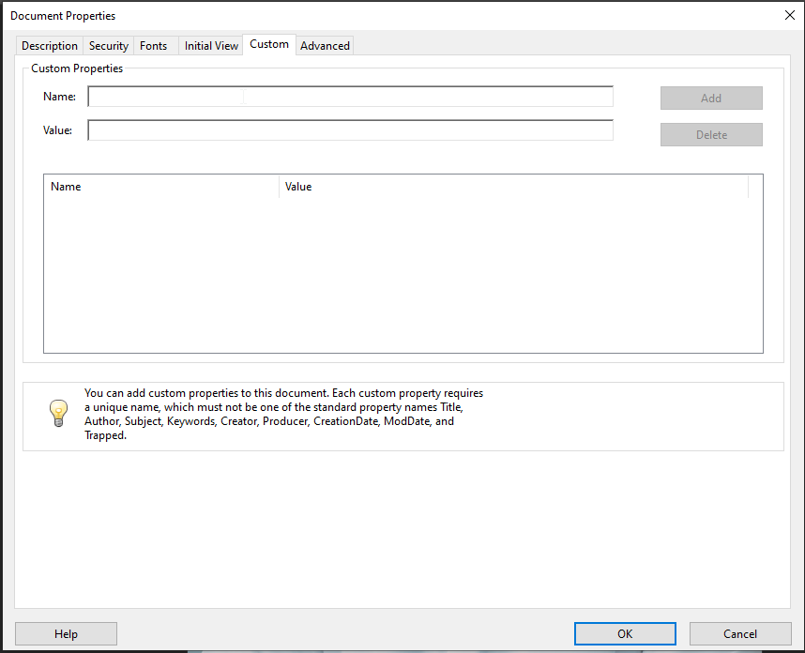
Task: Sort by the Name column header
Action: coord(160,187)
